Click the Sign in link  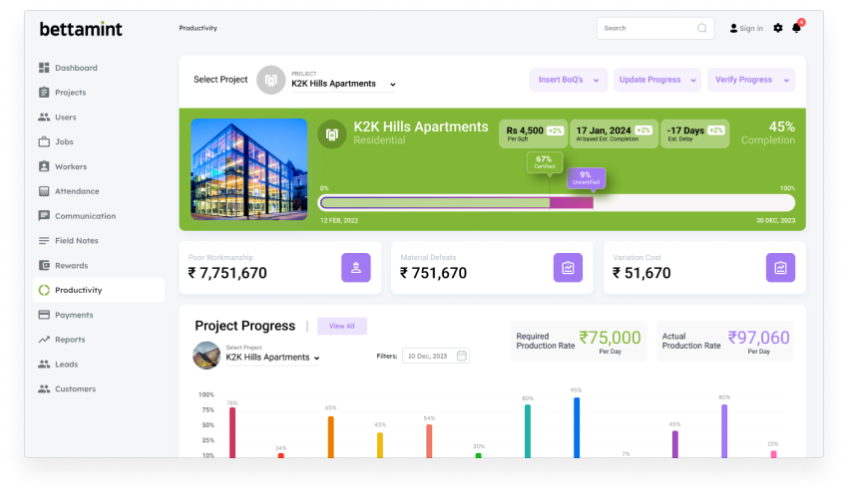[x=746, y=29]
